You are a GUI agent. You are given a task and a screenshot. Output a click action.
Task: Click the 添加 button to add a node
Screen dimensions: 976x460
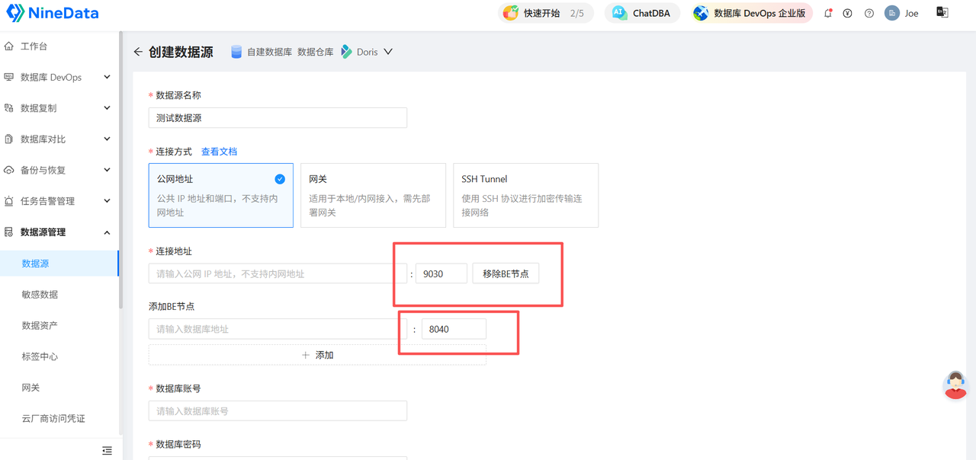(317, 355)
